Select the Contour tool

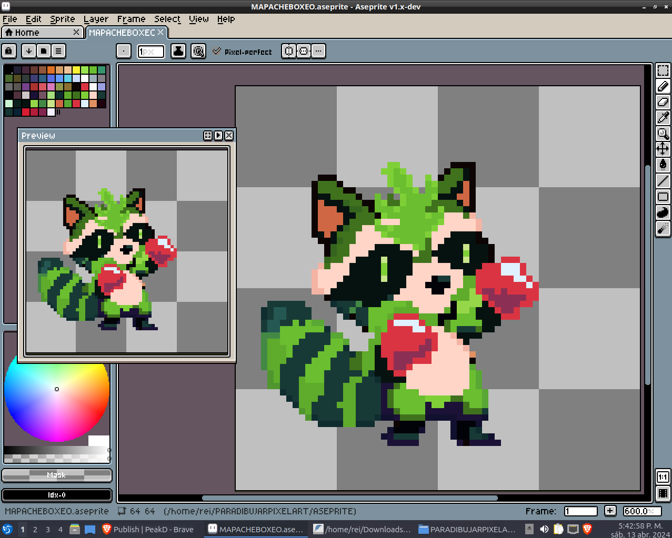tap(663, 212)
